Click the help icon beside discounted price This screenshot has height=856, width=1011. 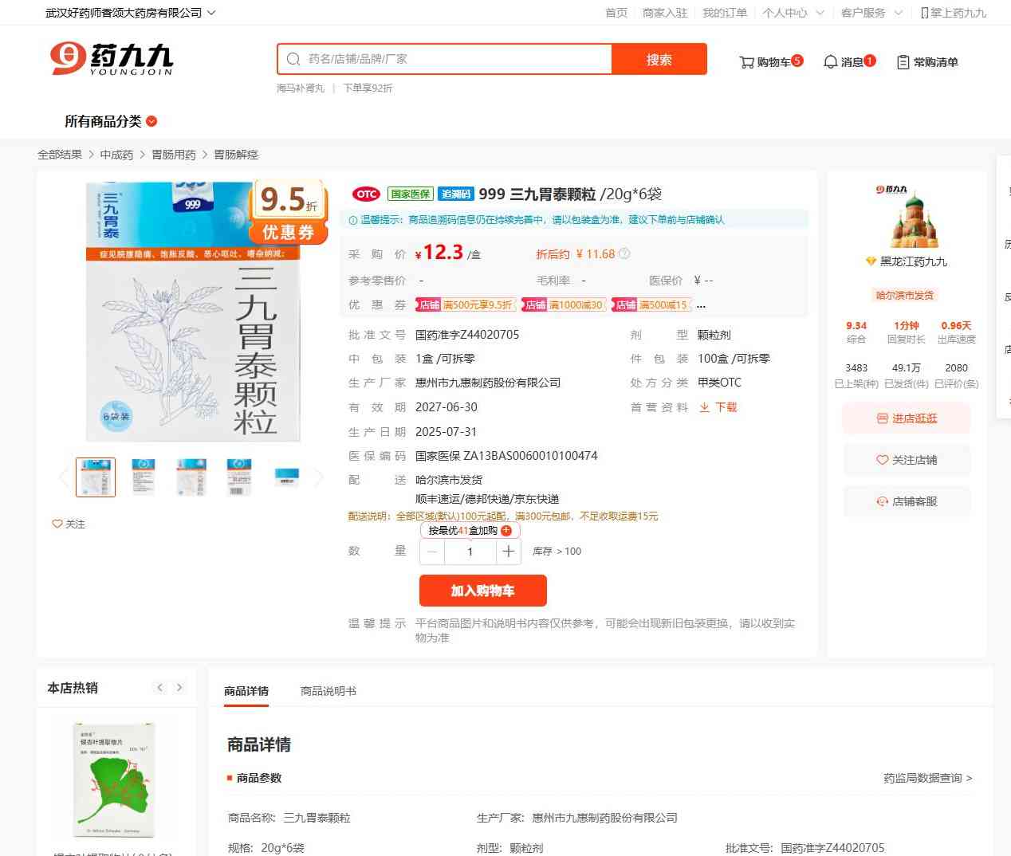point(624,254)
